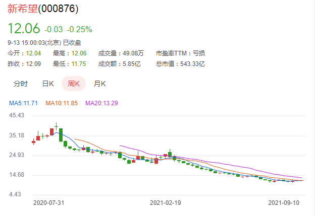Select the 周K weekly chart tab
This screenshot has width=315, height=216.
click(x=74, y=84)
